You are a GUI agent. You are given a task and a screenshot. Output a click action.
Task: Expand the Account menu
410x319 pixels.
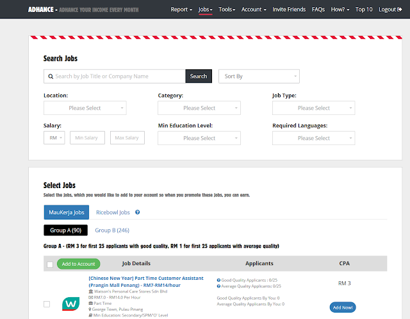coord(254,10)
